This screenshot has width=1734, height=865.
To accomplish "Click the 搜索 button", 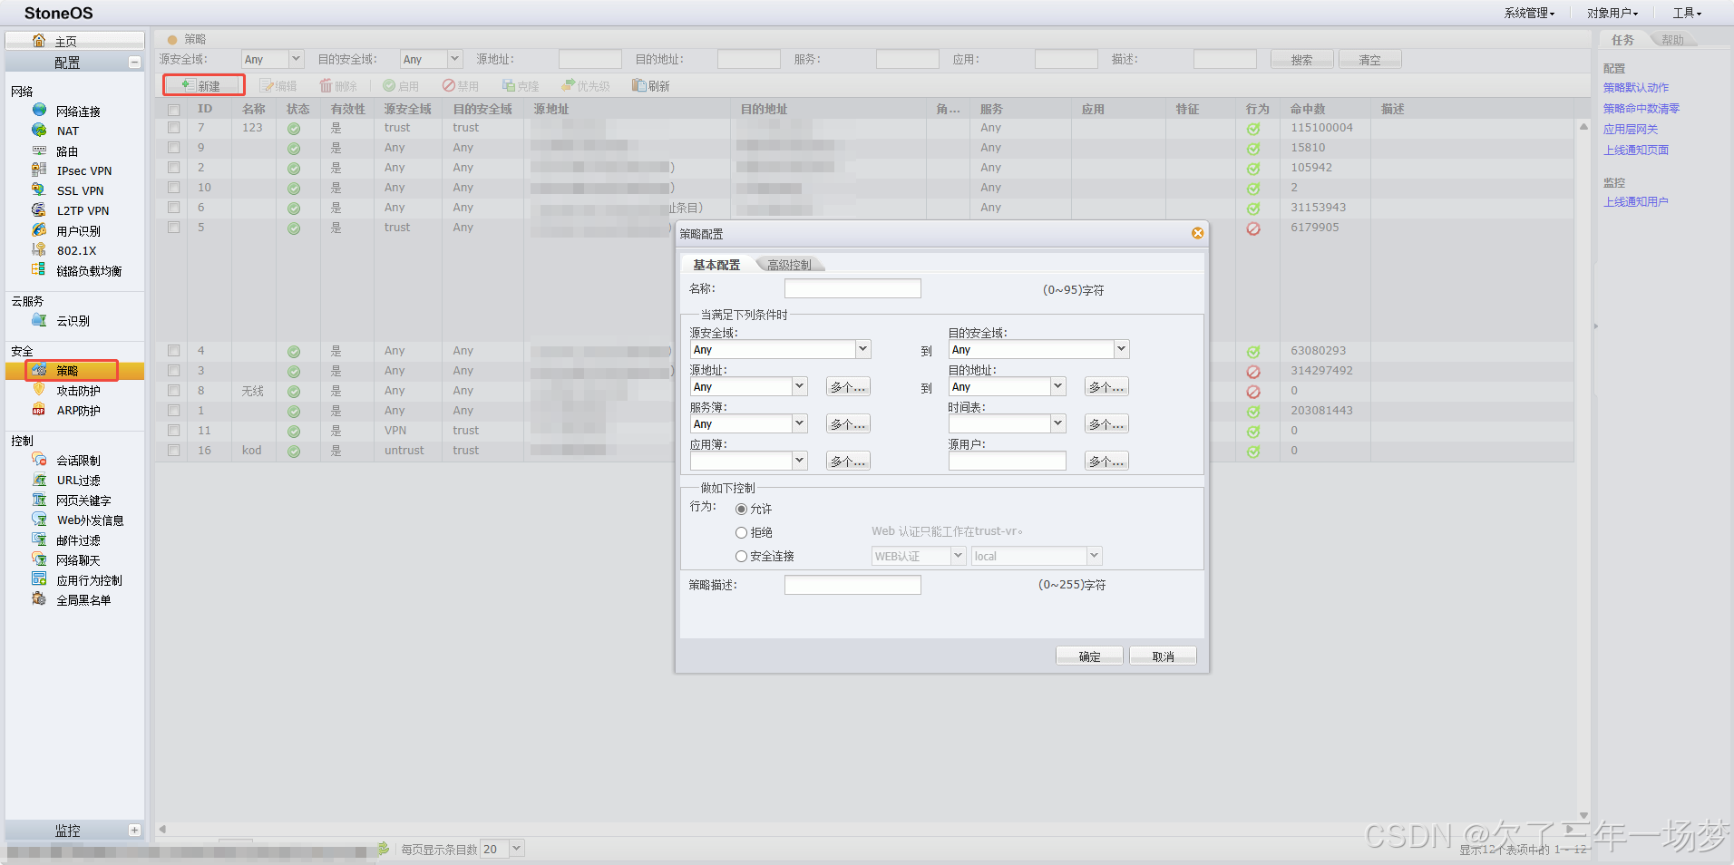I will (1301, 59).
